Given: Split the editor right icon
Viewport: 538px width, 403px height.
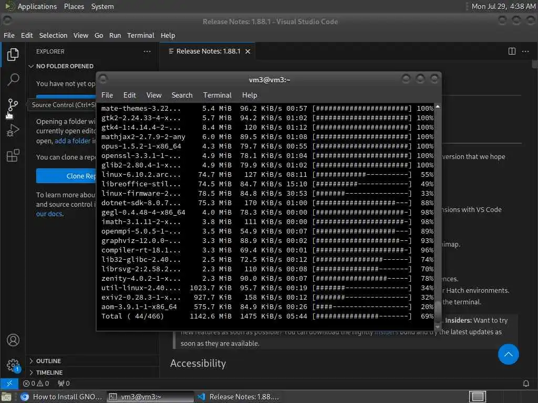Looking at the screenshot, I should 512,51.
